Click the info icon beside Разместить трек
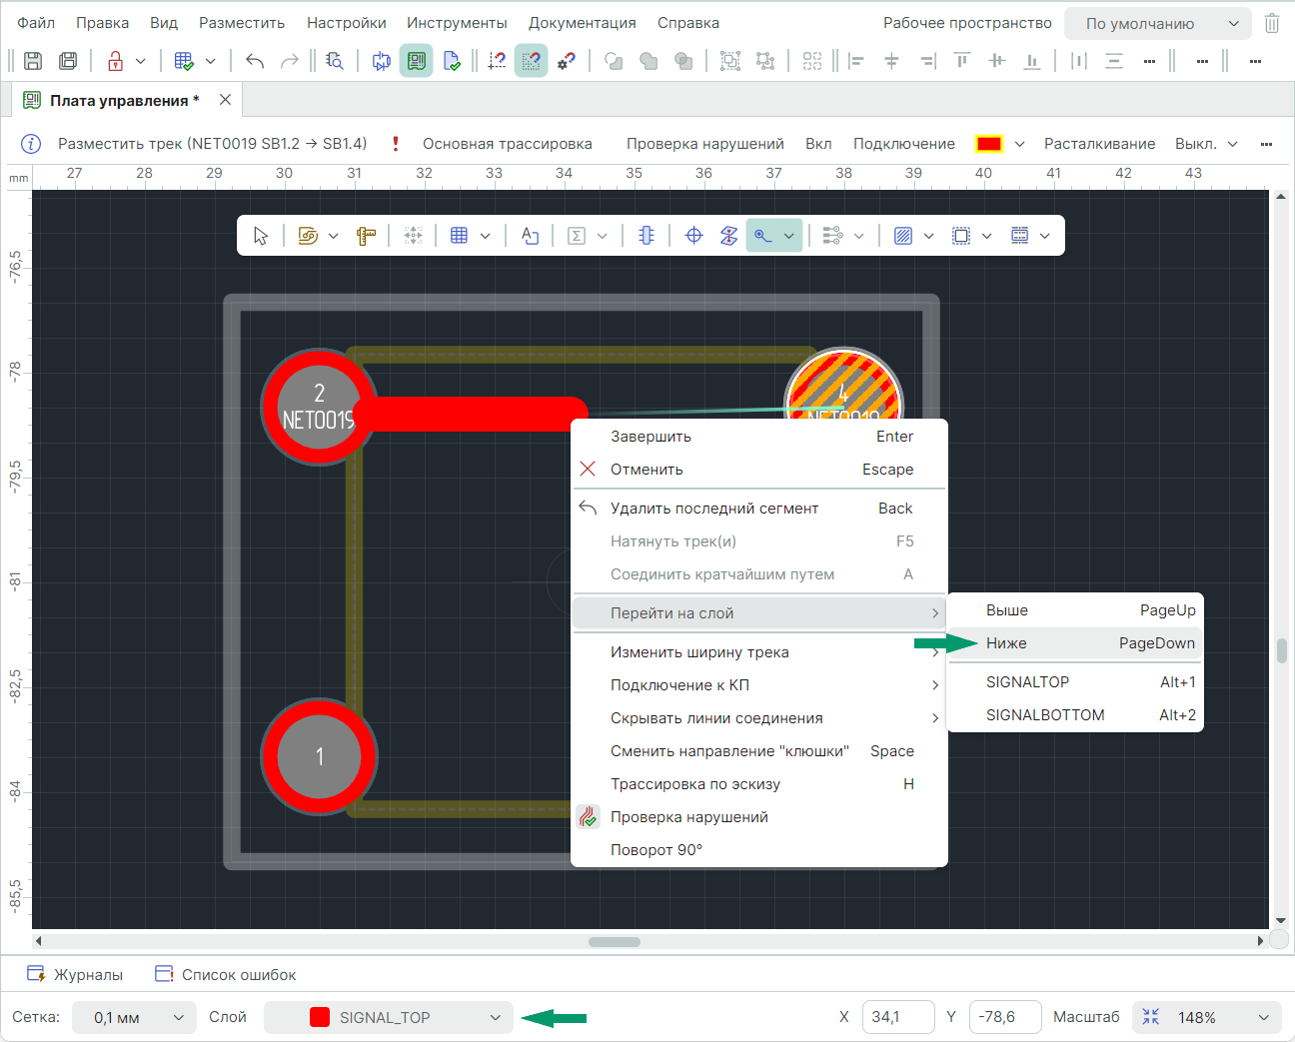 point(31,144)
